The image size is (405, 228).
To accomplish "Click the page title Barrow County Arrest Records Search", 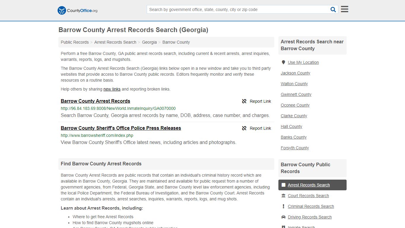I will coord(133,30).
